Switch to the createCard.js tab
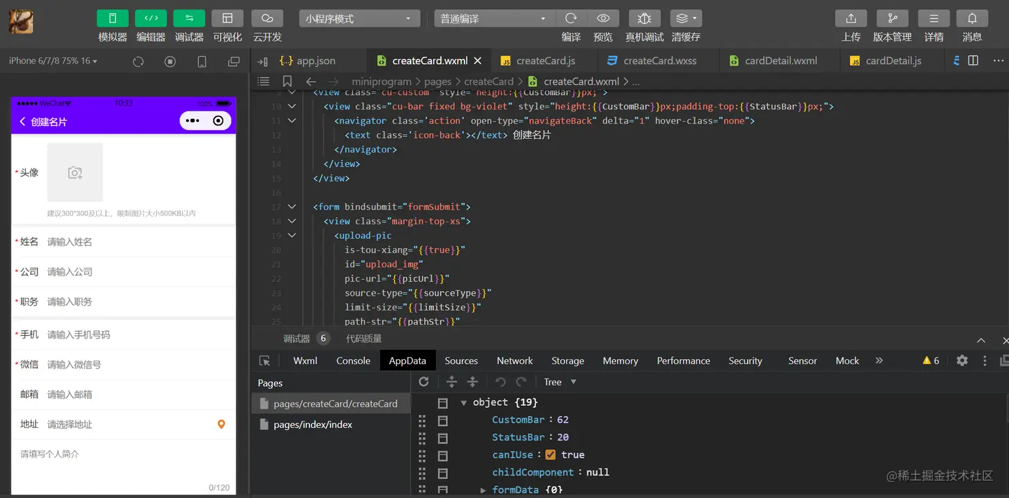The image size is (1009, 498). 545,61
